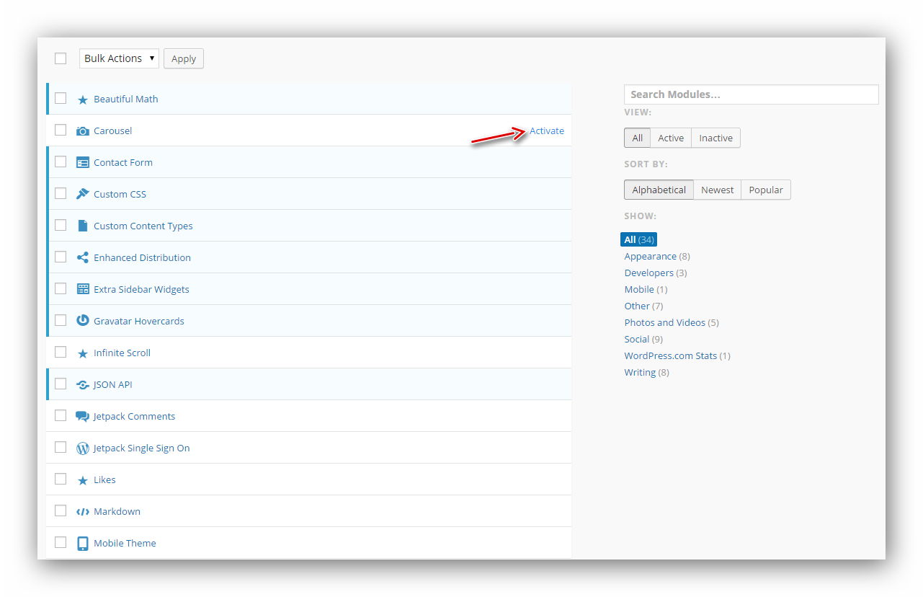Filter view to Inactive modules
This screenshot has height=597, width=923.
[x=715, y=138]
